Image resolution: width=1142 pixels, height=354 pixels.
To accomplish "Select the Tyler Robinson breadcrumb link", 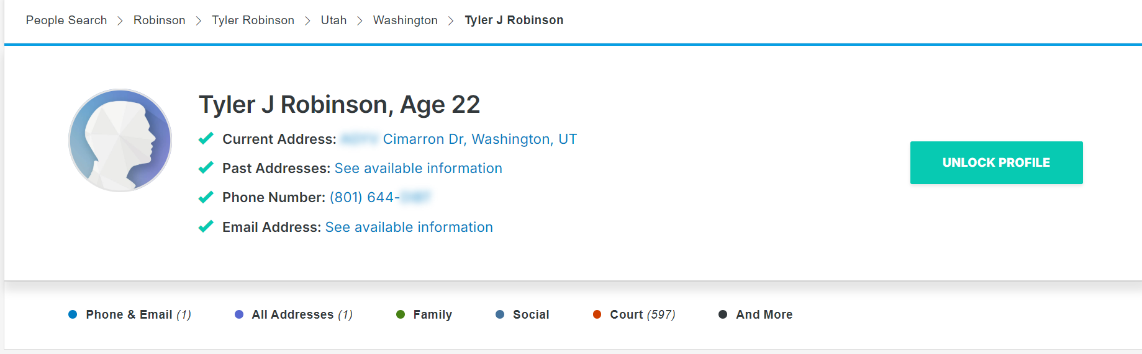I will point(253,20).
